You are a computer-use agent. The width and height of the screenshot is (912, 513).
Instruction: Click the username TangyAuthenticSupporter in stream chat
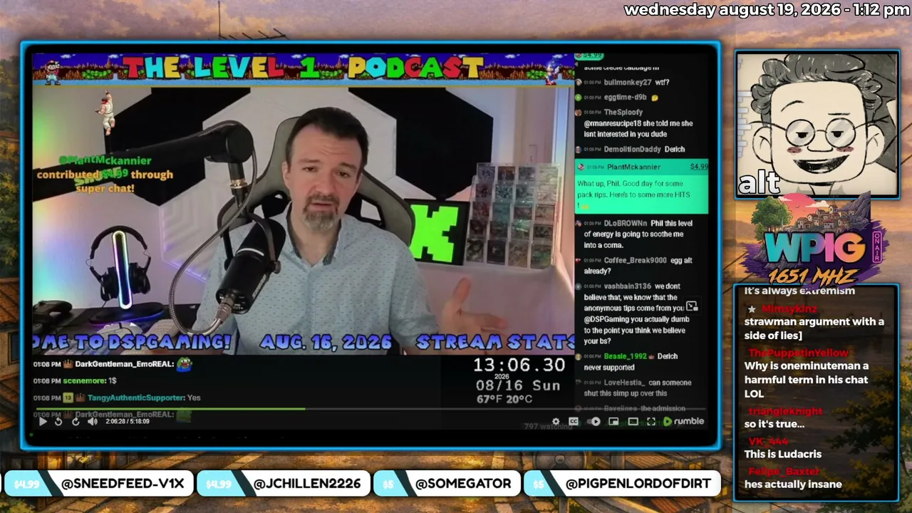click(x=135, y=398)
